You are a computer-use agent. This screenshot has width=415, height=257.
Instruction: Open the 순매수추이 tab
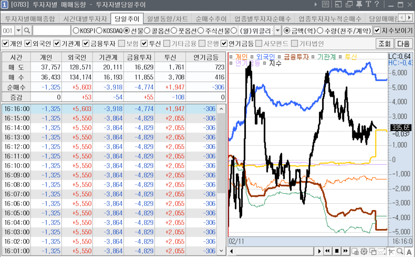click(x=211, y=19)
